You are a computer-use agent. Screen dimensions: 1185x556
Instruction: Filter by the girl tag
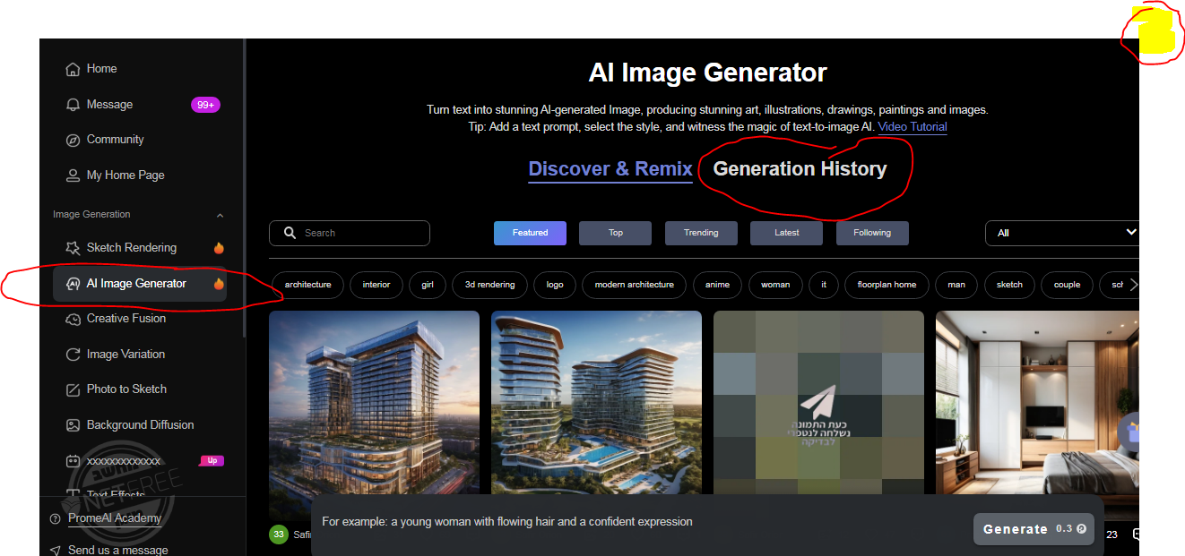click(x=428, y=285)
